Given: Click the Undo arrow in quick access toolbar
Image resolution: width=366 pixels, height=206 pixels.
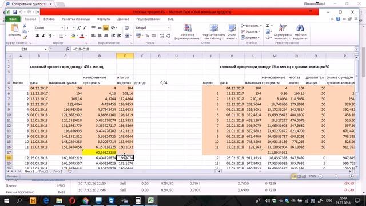Looking at the screenshot, I should 21,12.
